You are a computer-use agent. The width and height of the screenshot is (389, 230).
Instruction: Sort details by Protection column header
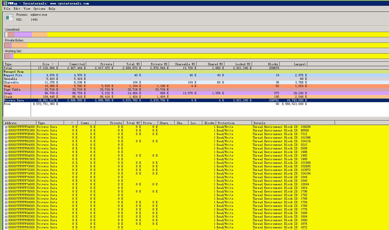click(234, 123)
